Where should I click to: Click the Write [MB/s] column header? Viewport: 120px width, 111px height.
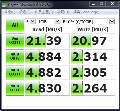93,29
